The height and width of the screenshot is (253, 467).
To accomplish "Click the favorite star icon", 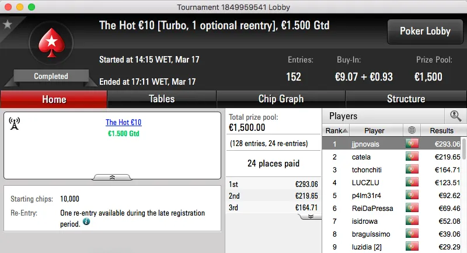I will tap(8, 25).
